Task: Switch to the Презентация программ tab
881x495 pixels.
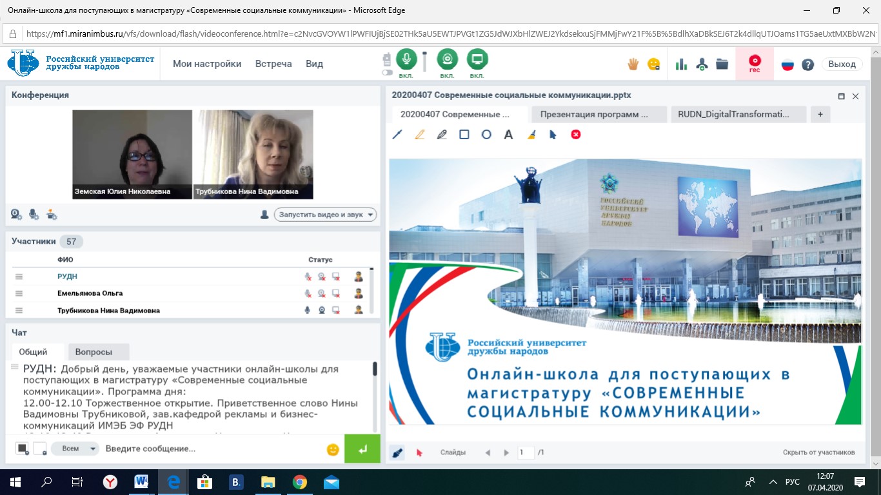Action: [x=599, y=114]
